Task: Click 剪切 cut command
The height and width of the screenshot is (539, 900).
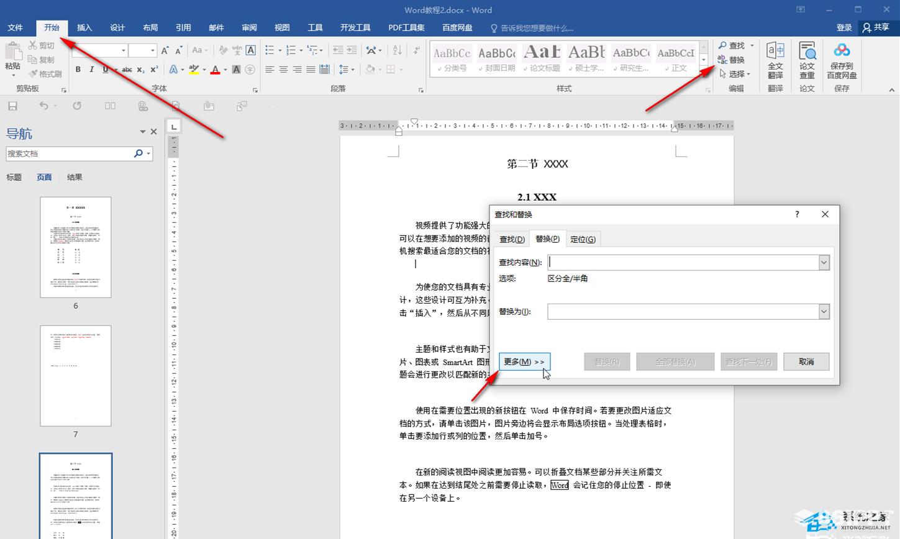Action: tap(41, 45)
